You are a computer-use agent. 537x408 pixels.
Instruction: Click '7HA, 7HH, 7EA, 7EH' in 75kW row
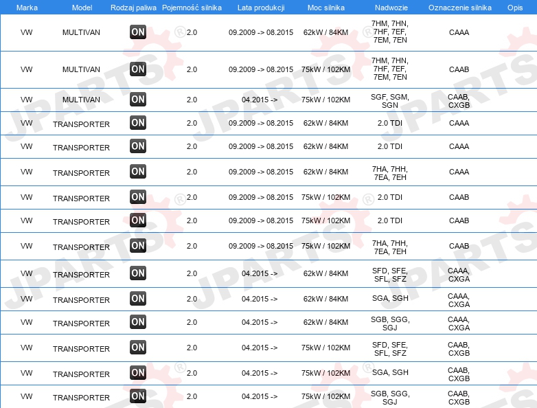(390, 247)
